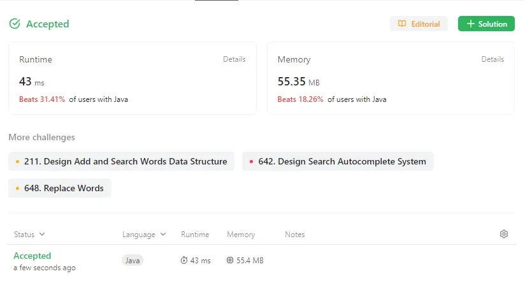Expand the Status filter dropdown

click(42, 235)
